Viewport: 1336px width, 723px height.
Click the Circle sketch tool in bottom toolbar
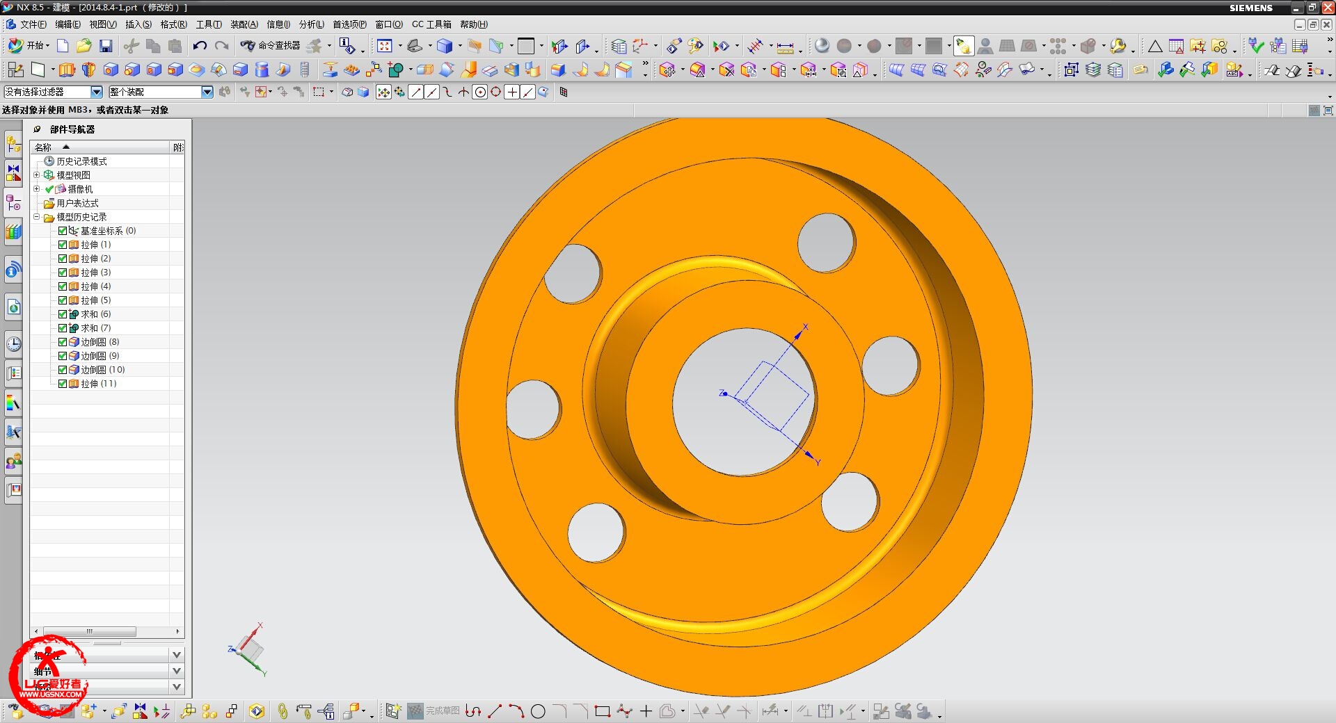pos(538,711)
